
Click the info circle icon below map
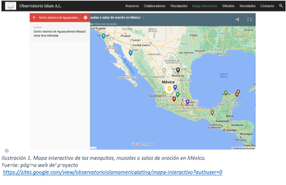pyautogui.click(x=7, y=151)
